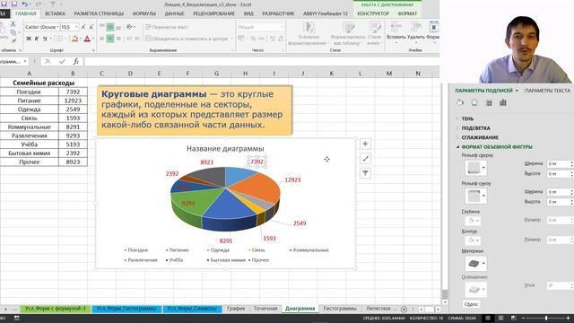Underline text with Ч button
Screen dimensions: 574x323
[x=45, y=39]
